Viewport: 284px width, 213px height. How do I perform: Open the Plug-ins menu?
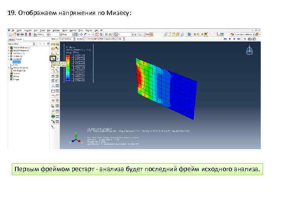89,30
